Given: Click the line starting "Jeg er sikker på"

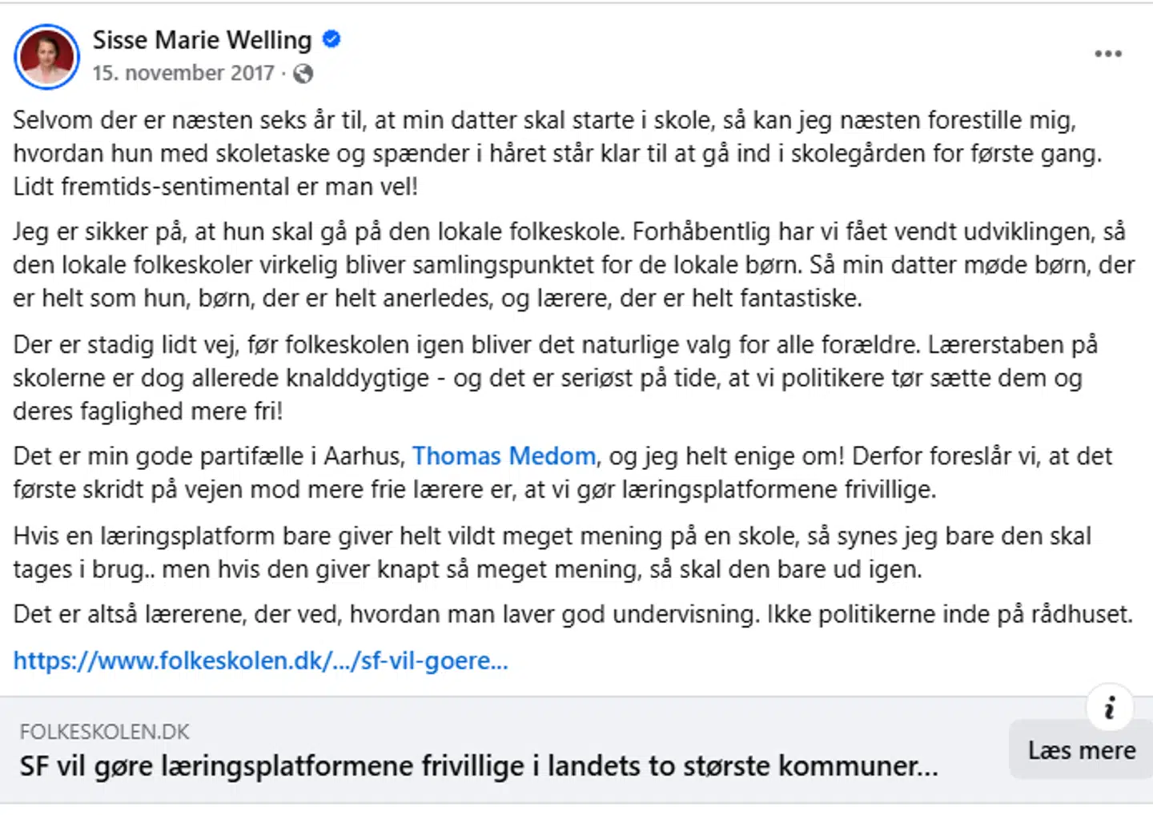Looking at the screenshot, I should click(x=568, y=231).
